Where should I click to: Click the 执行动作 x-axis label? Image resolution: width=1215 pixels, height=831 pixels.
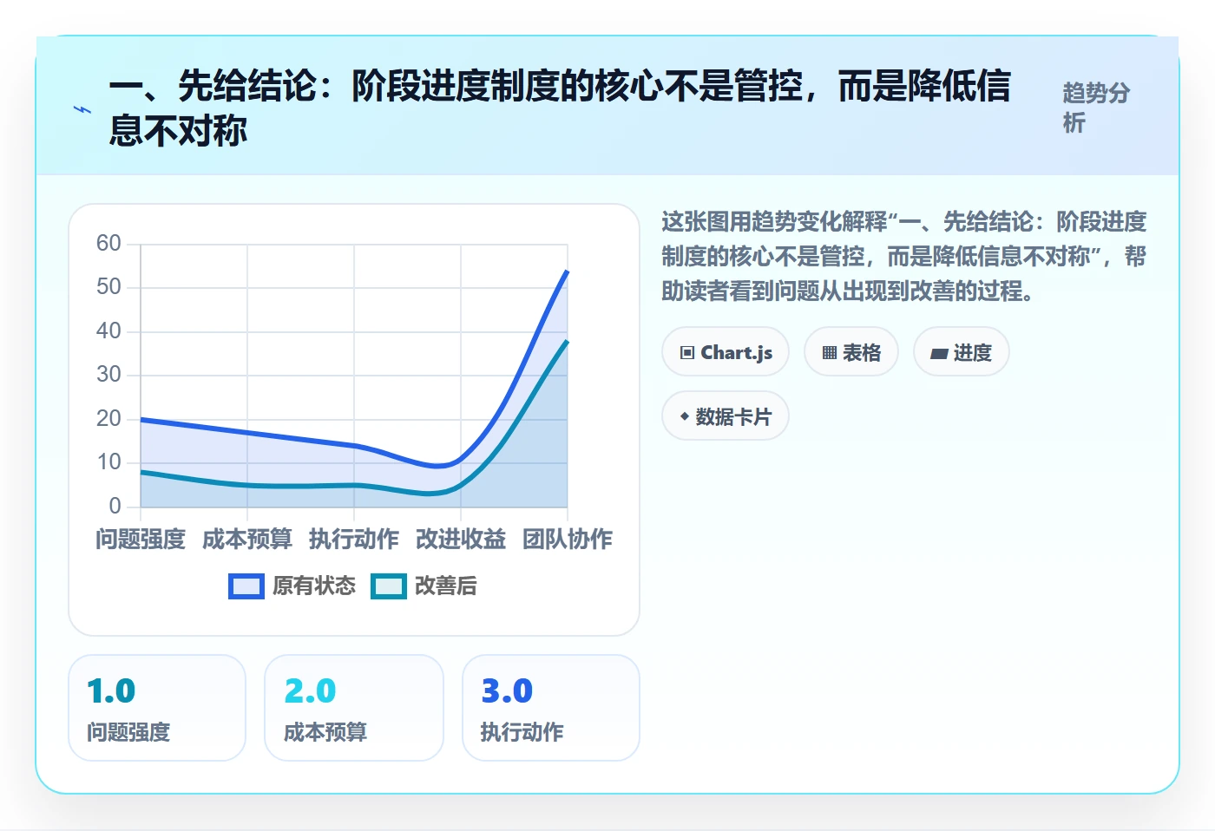click(x=354, y=540)
